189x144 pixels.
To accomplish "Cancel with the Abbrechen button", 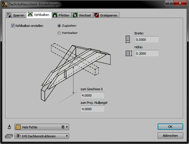I will pos(170,136).
